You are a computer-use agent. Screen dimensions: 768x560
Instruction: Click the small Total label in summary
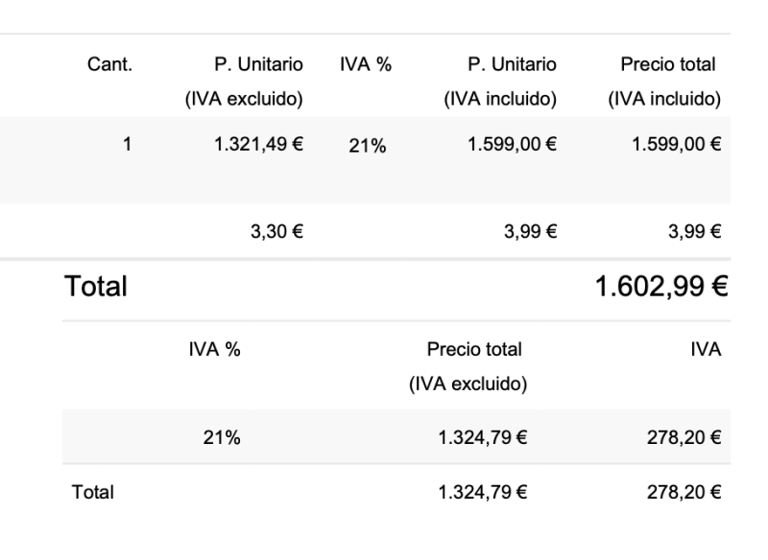pyautogui.click(x=93, y=493)
